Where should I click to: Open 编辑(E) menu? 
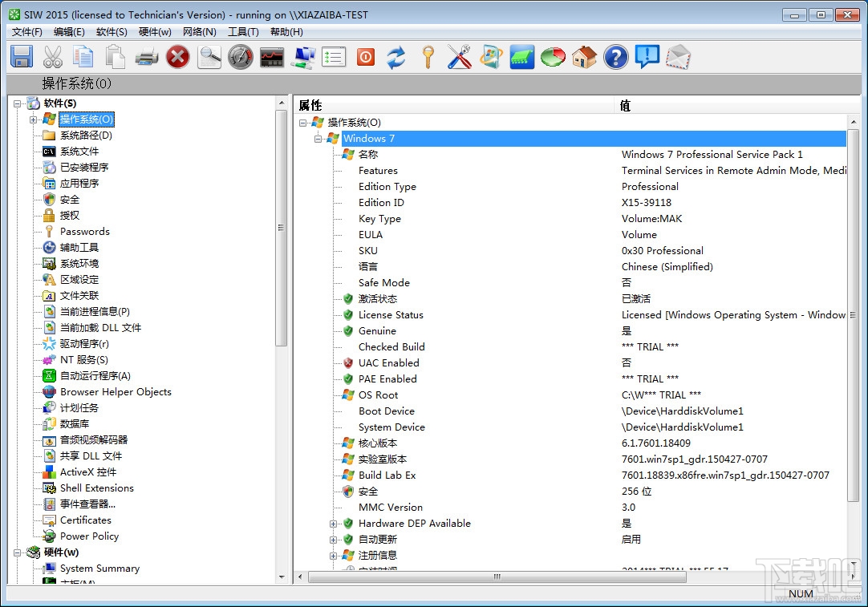69,31
